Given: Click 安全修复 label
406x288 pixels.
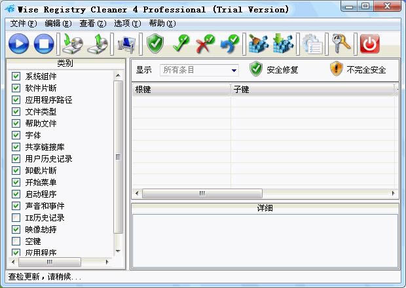Looking at the screenshot, I should pos(282,69).
